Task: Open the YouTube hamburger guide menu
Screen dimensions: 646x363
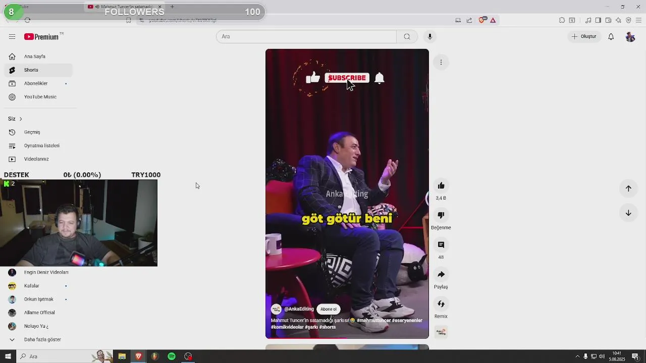Action: coord(12,36)
